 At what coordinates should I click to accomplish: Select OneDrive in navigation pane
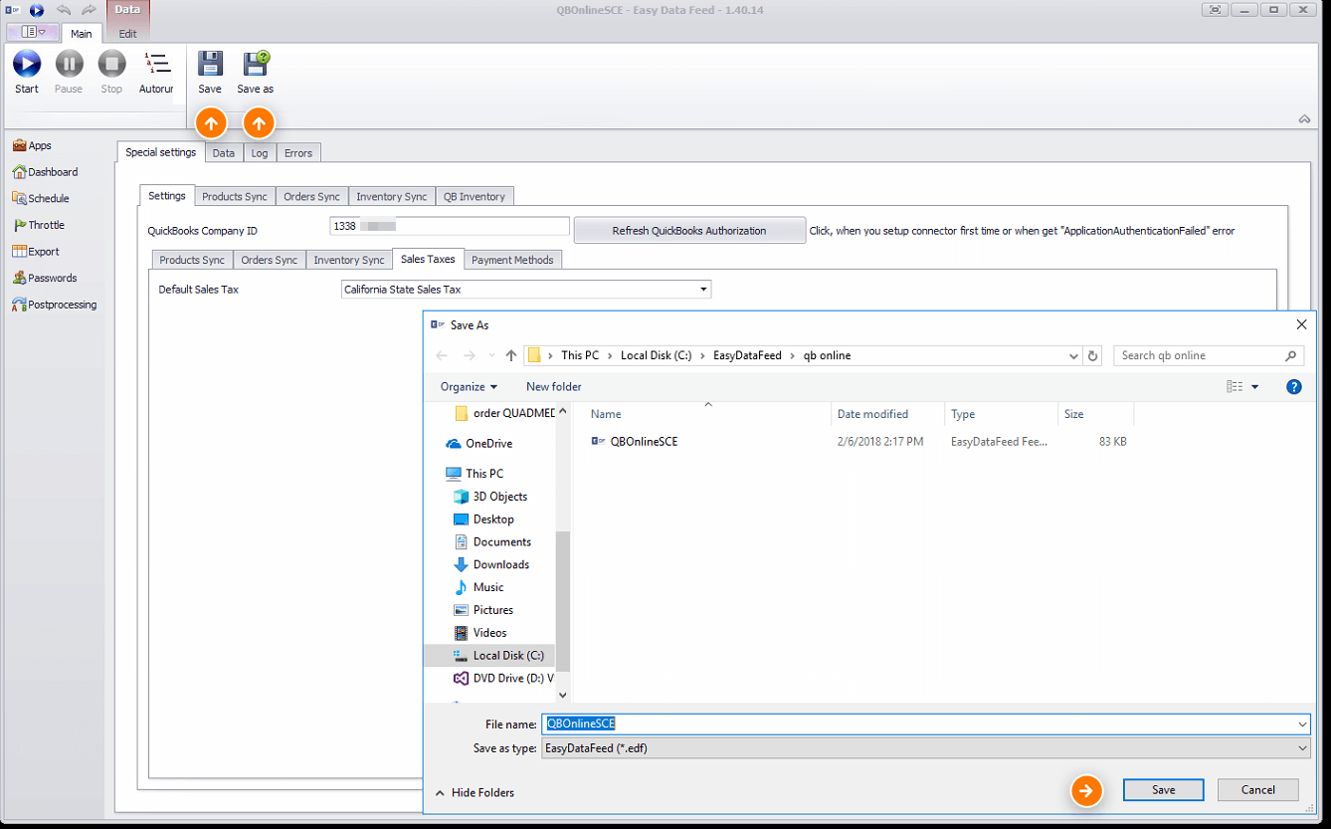(479, 443)
